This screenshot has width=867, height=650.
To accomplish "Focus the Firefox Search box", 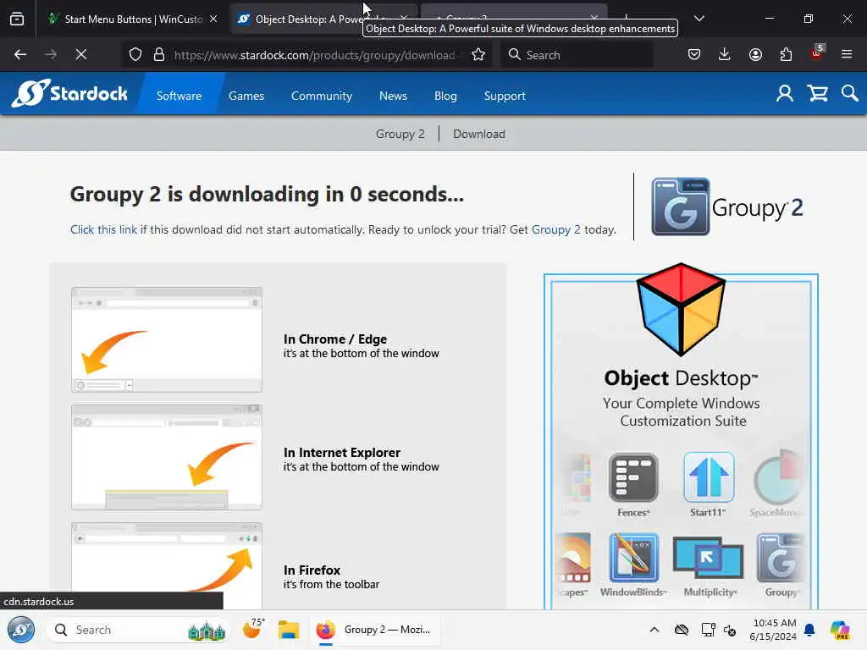I will (x=577, y=55).
